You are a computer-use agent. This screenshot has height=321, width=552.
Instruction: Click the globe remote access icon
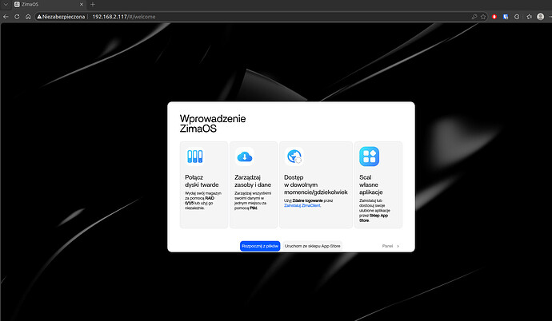(295, 157)
